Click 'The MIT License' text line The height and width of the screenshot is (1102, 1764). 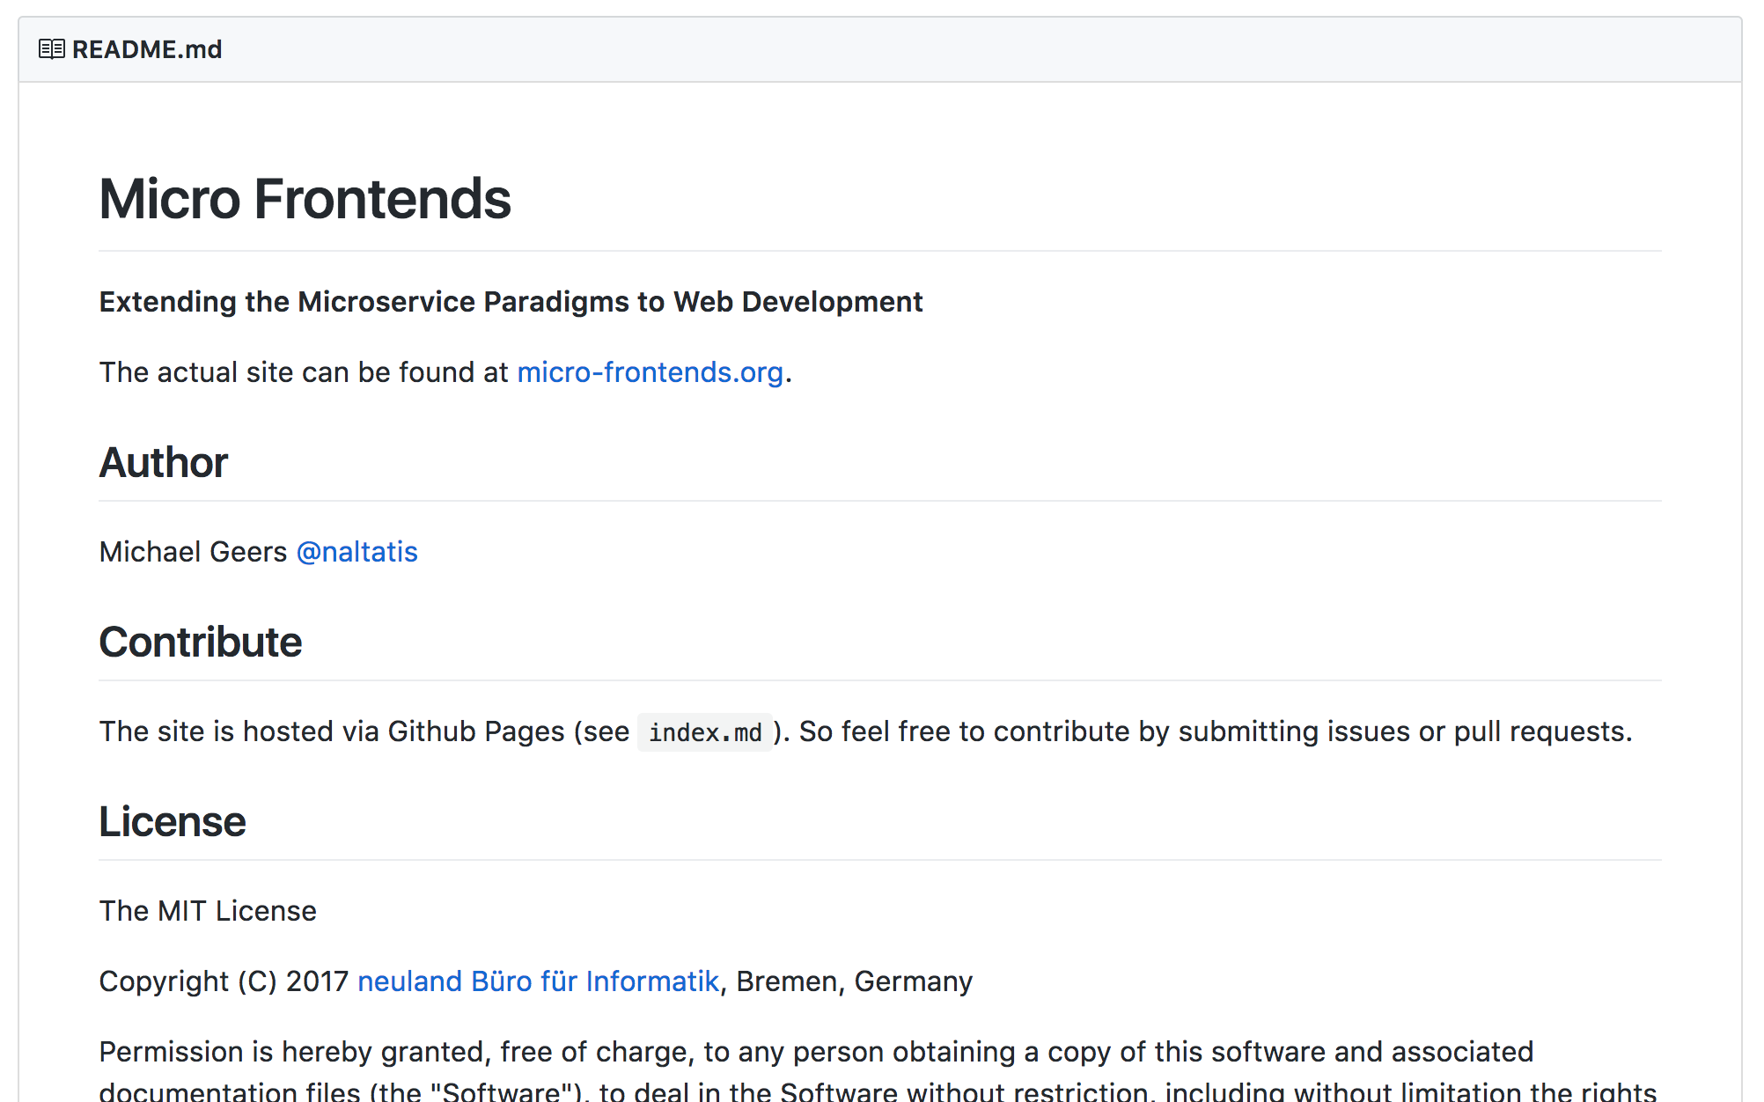click(208, 911)
